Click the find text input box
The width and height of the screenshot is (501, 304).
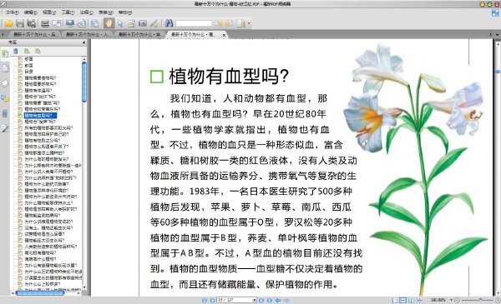tap(194, 23)
